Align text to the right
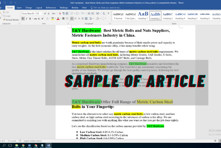This screenshot has width=221, height=148. click(79, 18)
